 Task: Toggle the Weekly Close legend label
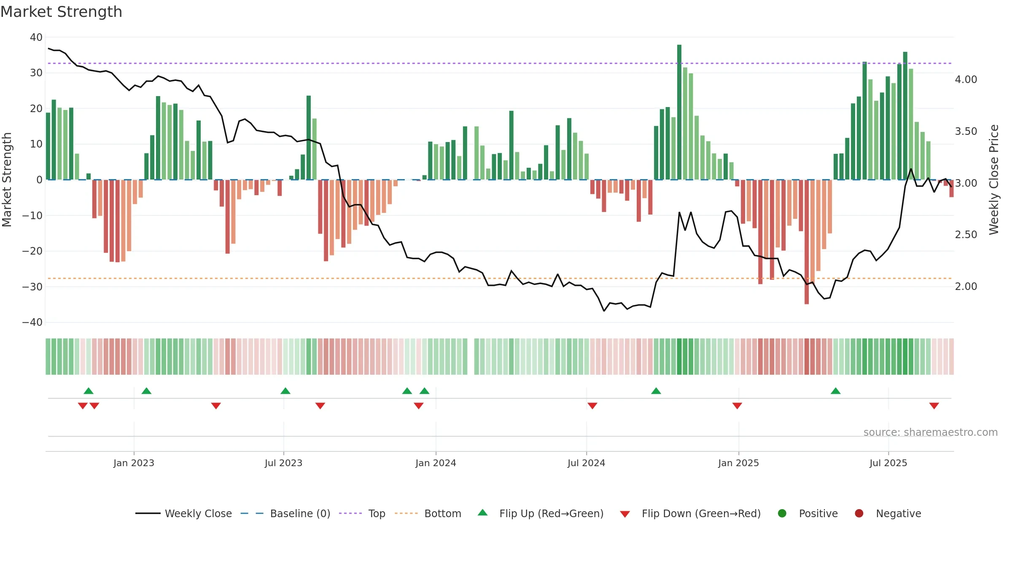(x=198, y=513)
